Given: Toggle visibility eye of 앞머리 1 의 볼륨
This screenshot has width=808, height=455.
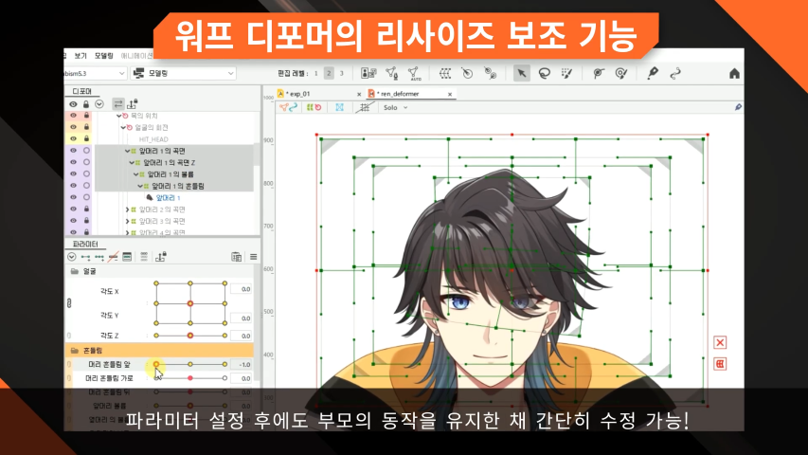Looking at the screenshot, I should tap(73, 173).
